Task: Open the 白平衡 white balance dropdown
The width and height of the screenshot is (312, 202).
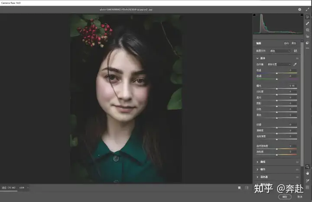Action: [x=279, y=65]
